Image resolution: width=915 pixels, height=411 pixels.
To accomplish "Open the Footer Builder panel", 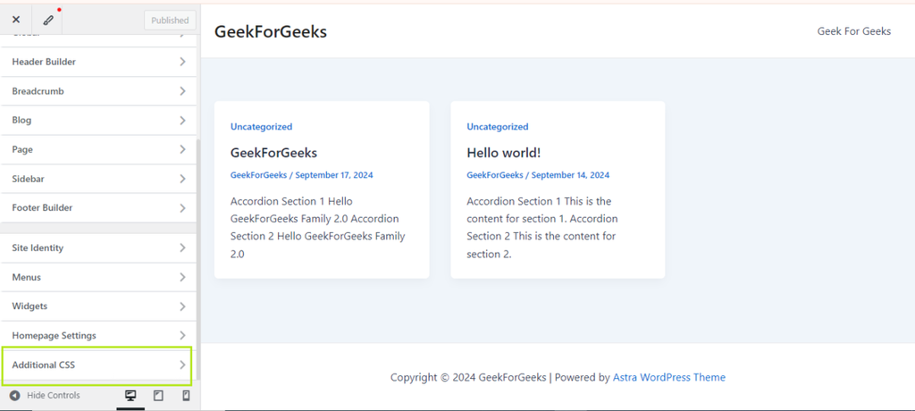I will pos(97,207).
